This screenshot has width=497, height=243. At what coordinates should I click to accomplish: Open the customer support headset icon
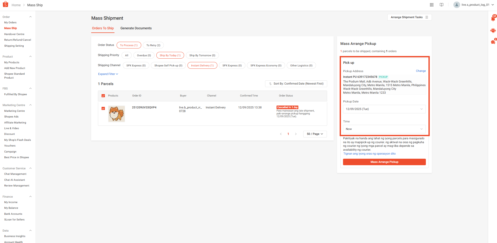(493, 31)
